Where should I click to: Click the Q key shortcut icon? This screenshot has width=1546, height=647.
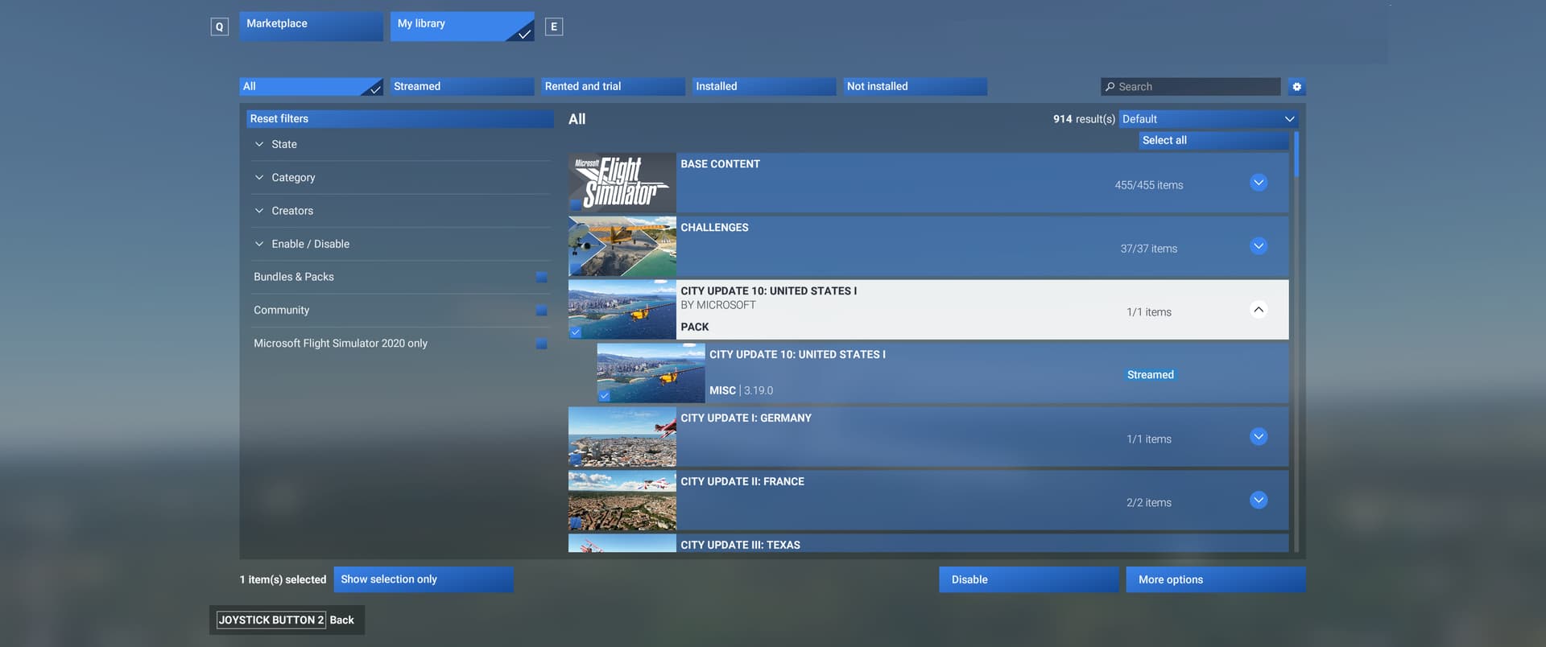[219, 27]
